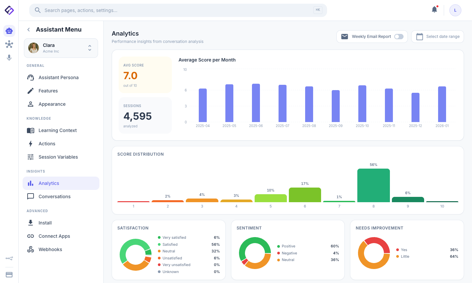The height and width of the screenshot is (283, 472).
Task: Open Learning Context under Knowledge
Action: point(58,130)
